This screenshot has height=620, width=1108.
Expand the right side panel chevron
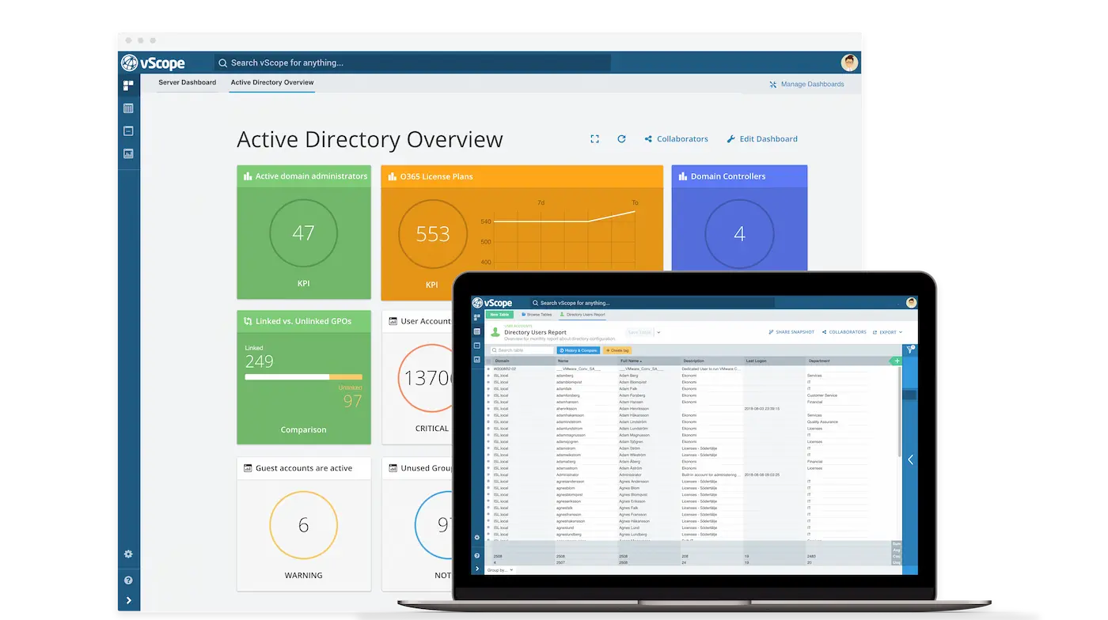910,459
